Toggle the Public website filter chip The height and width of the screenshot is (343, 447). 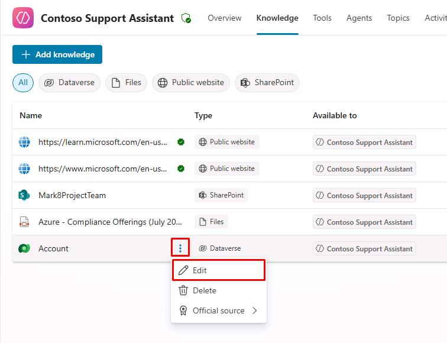pyautogui.click(x=191, y=83)
